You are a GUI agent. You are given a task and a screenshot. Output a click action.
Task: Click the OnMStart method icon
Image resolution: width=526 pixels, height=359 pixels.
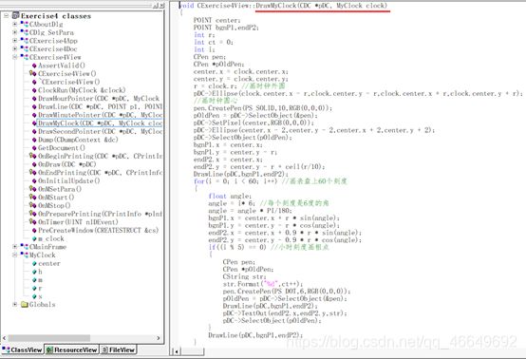33,197
